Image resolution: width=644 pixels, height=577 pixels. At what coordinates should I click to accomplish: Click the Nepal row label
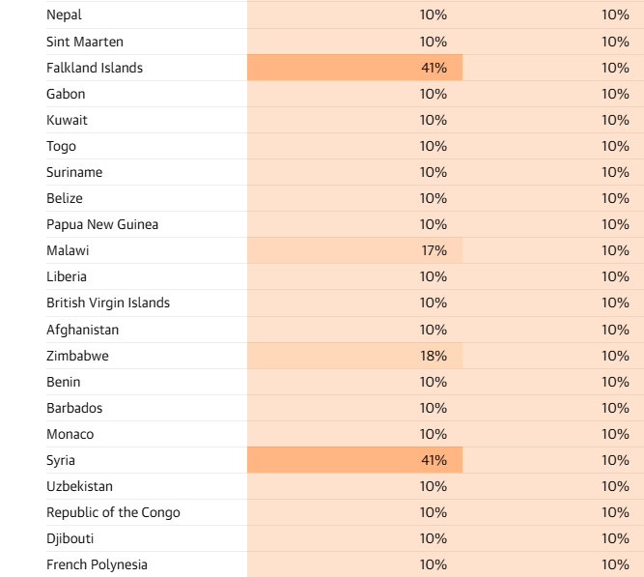click(64, 15)
